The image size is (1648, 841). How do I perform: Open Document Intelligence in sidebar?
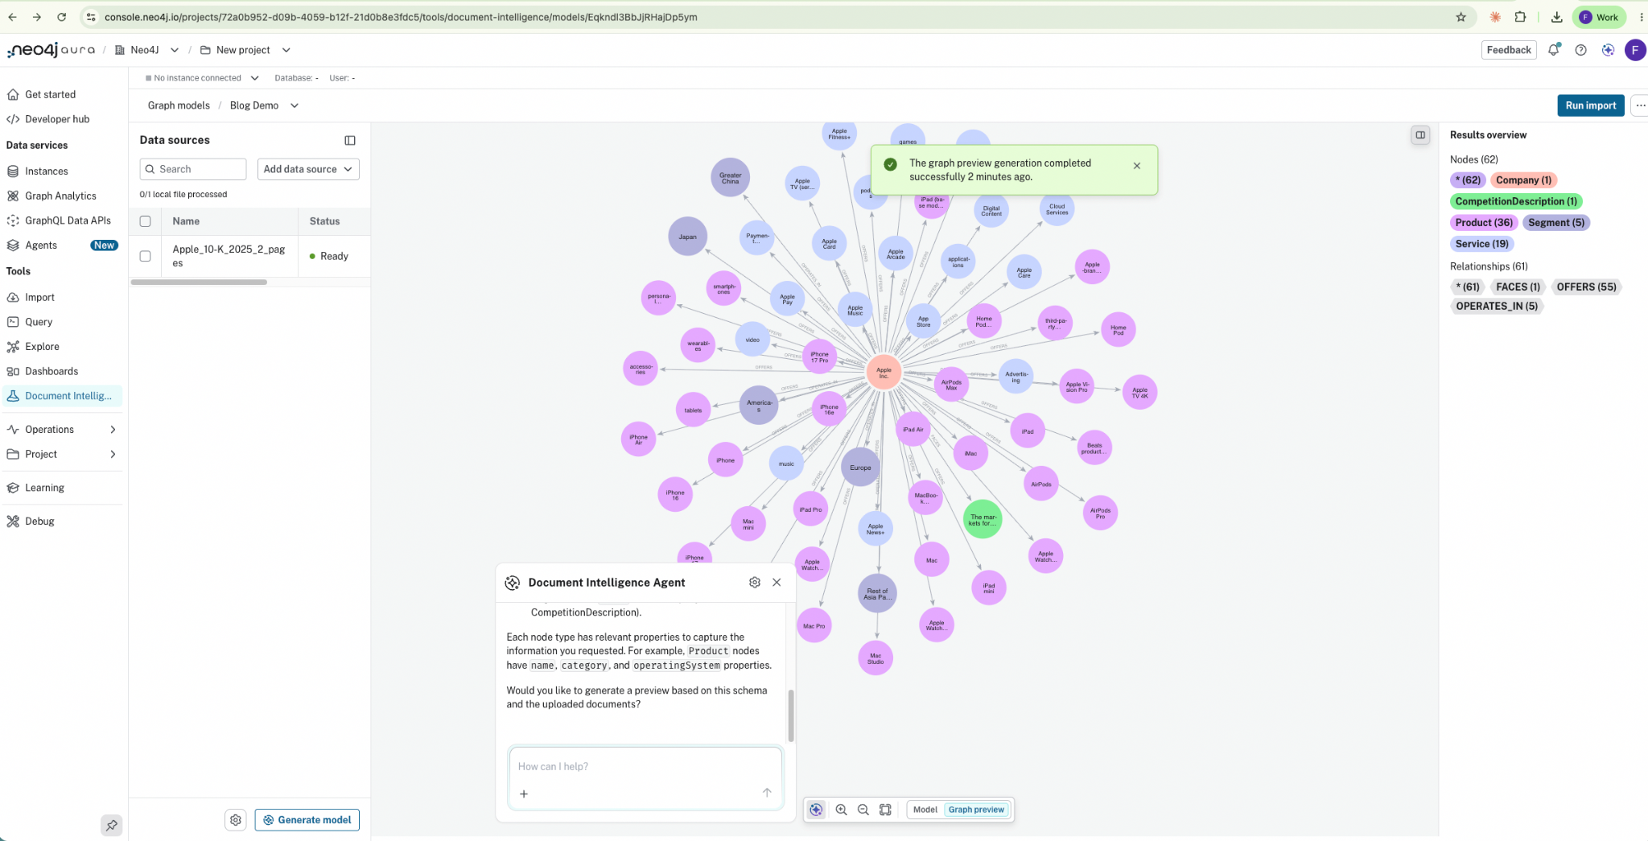61,396
